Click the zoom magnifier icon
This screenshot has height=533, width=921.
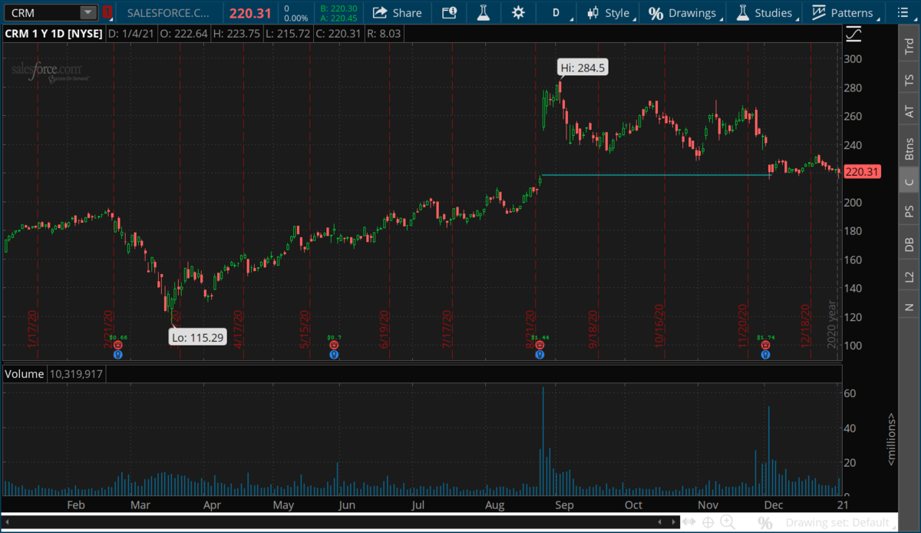(x=727, y=522)
